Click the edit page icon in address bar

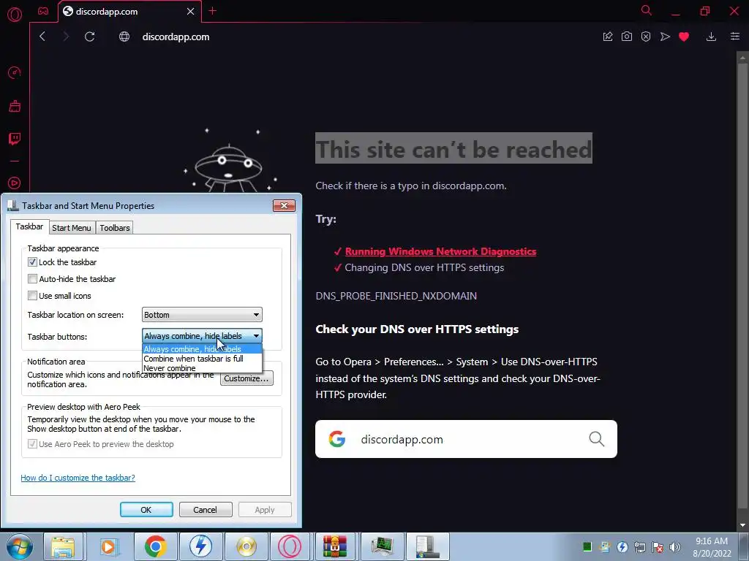click(x=608, y=37)
